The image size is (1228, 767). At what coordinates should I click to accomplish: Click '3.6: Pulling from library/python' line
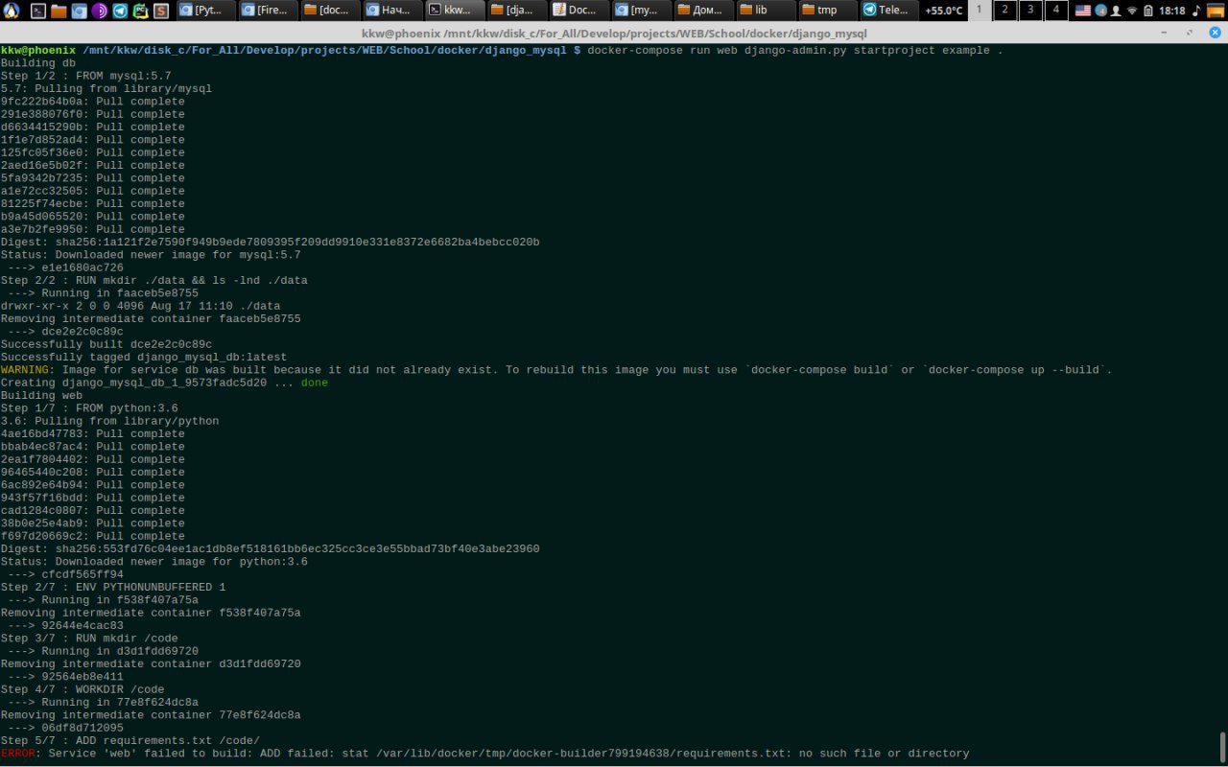(x=109, y=421)
